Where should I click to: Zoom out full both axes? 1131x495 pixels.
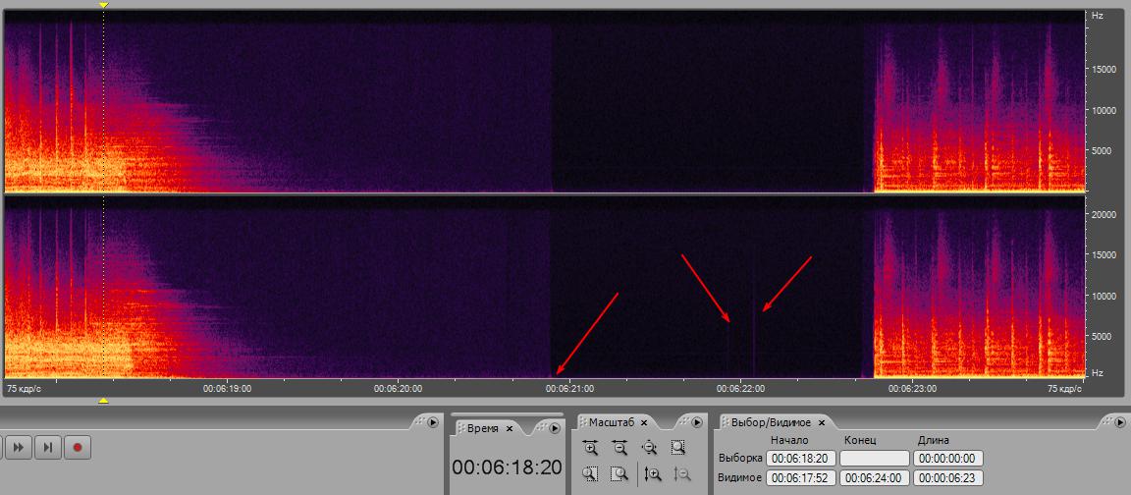(649, 448)
